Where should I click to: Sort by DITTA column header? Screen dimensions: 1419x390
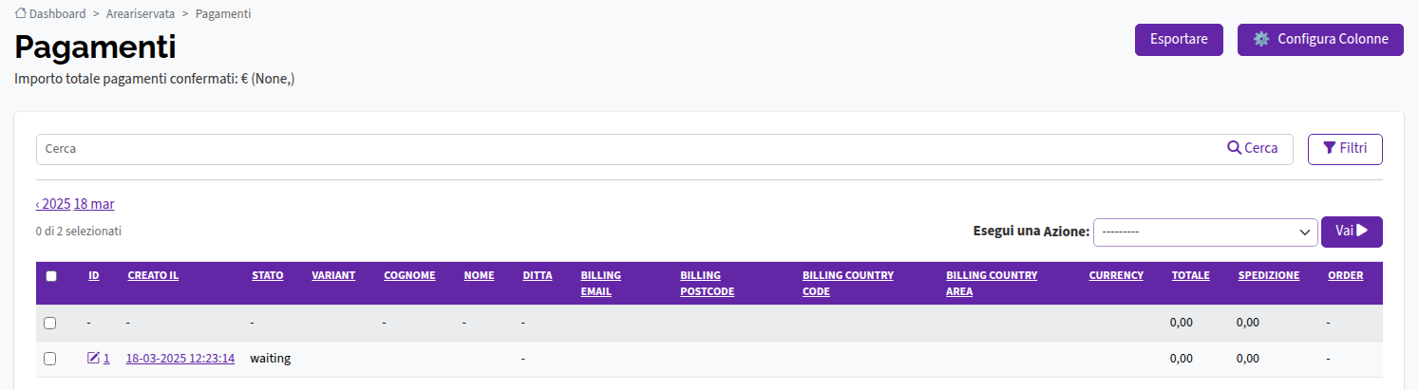click(538, 275)
